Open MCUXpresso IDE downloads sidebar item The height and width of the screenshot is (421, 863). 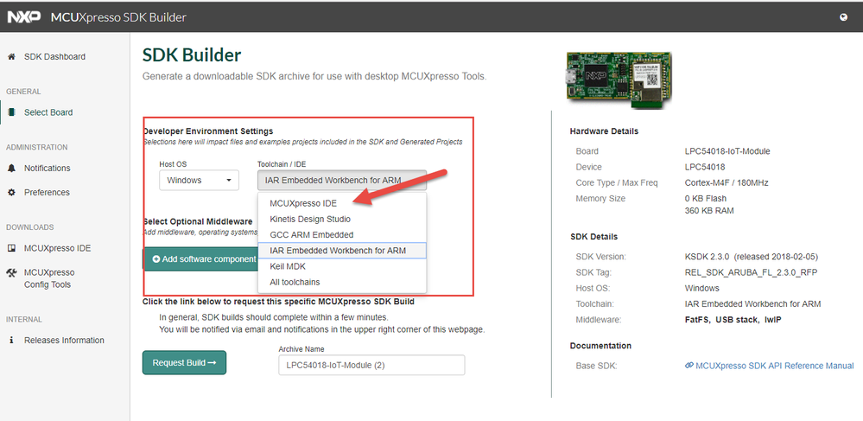tap(57, 248)
